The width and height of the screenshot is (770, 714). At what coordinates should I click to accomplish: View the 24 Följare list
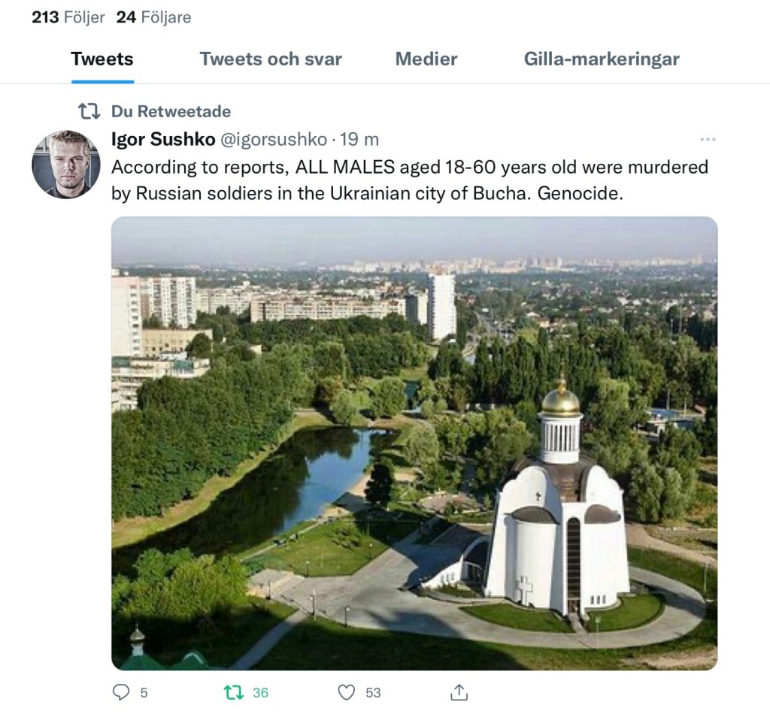[153, 17]
